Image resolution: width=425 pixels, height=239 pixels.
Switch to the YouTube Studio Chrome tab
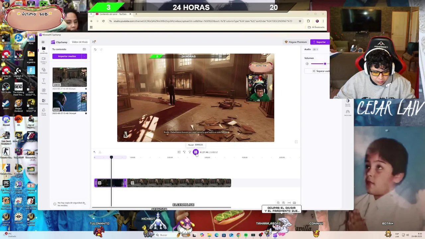[x=113, y=14]
